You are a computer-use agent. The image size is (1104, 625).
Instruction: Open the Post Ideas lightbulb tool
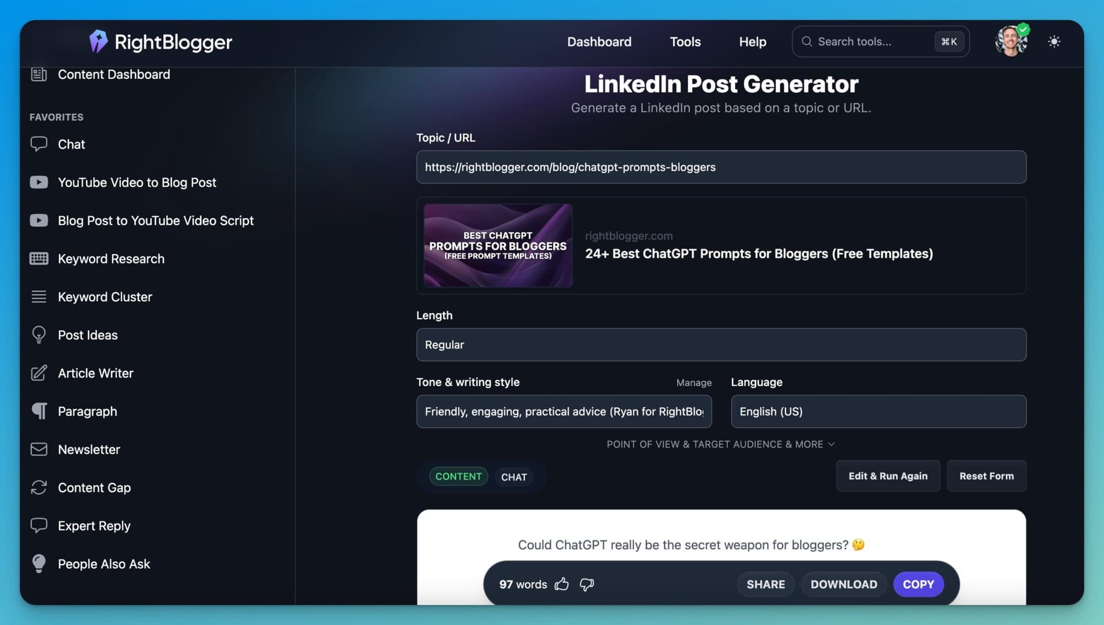87,335
